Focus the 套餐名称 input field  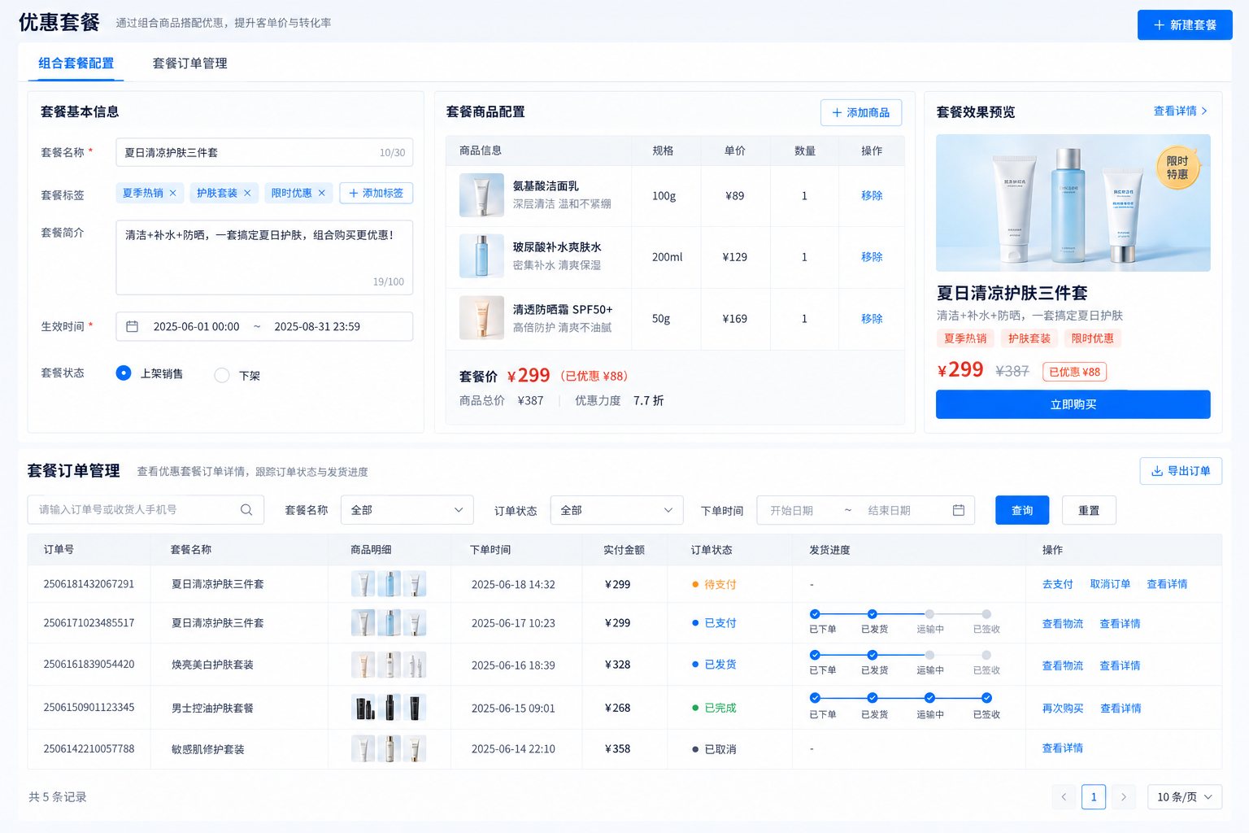(x=264, y=152)
